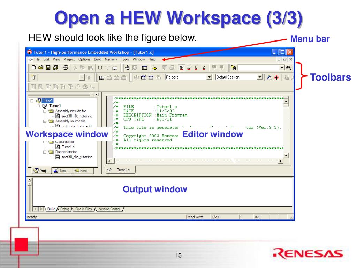Select sect30_r8c_tutor.inc under Dependencies
The width and height of the screenshot is (357, 268).
[x=77, y=157]
